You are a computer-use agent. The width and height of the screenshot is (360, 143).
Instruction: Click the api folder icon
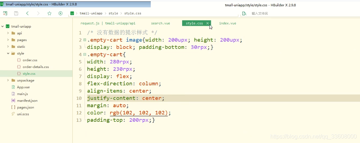13,33
